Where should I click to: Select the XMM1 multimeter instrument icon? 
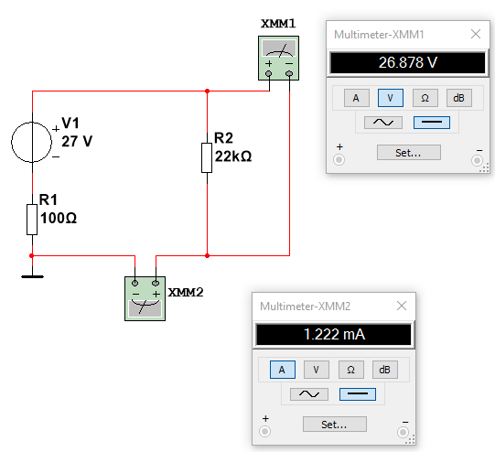(x=278, y=58)
